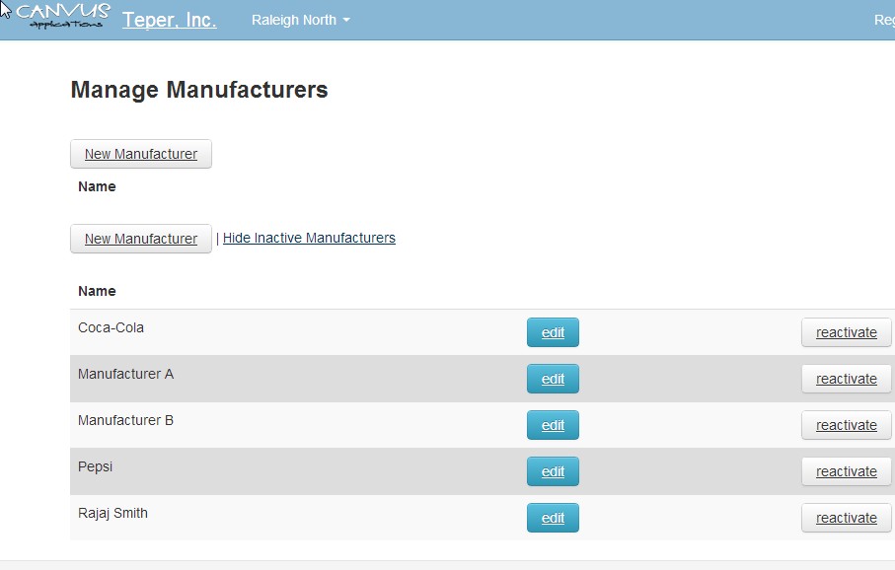Reactivate the Rajaj Smith manufacturer

(x=846, y=518)
